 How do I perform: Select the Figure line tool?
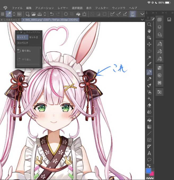149,133
